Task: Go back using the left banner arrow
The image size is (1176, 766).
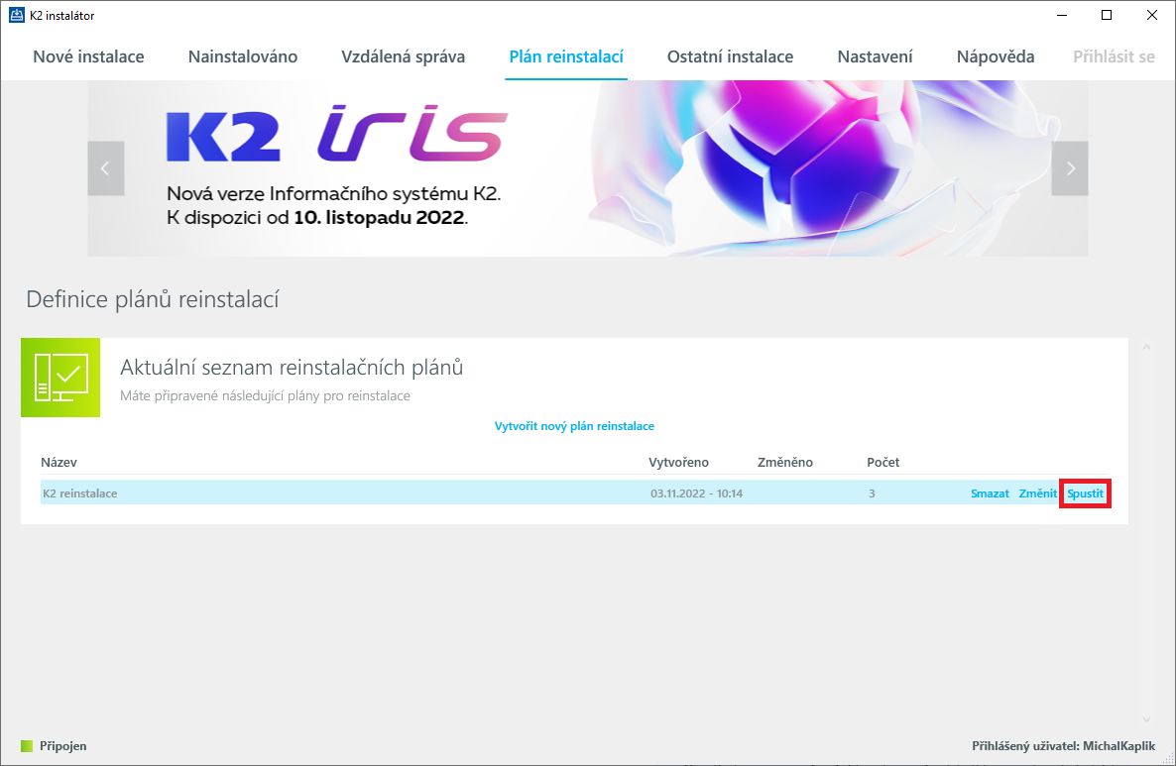Action: coord(105,168)
